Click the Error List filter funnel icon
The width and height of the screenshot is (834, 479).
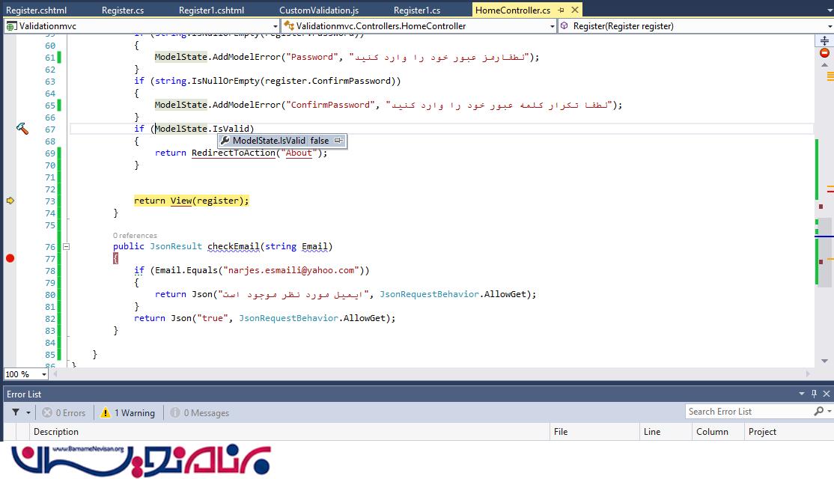pos(16,412)
